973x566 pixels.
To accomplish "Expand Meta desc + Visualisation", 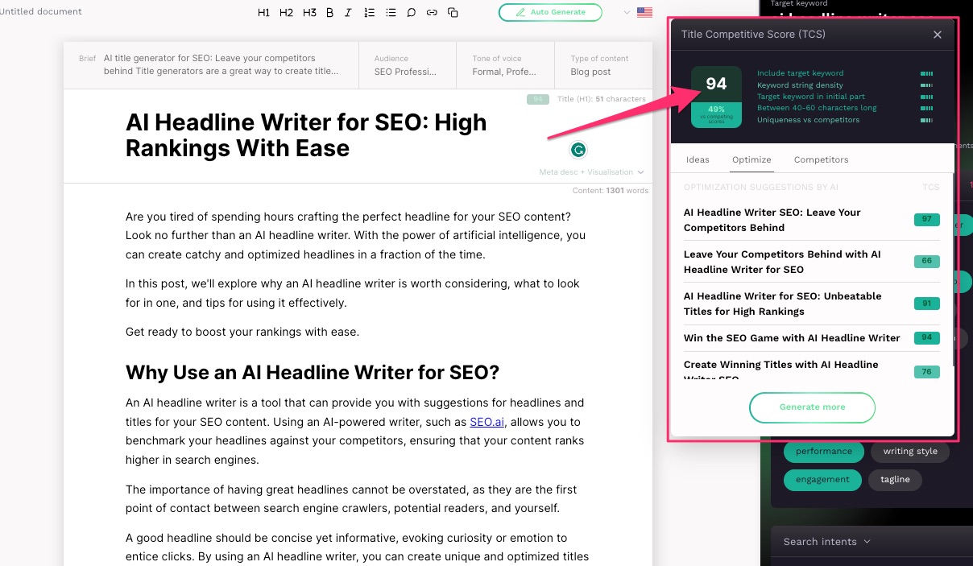I will 592,172.
